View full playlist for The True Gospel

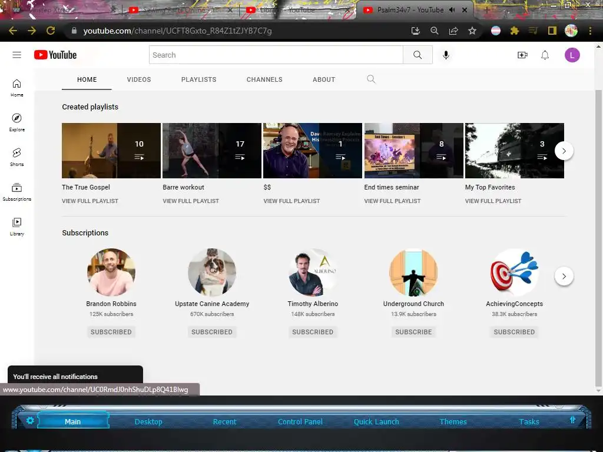pos(90,201)
